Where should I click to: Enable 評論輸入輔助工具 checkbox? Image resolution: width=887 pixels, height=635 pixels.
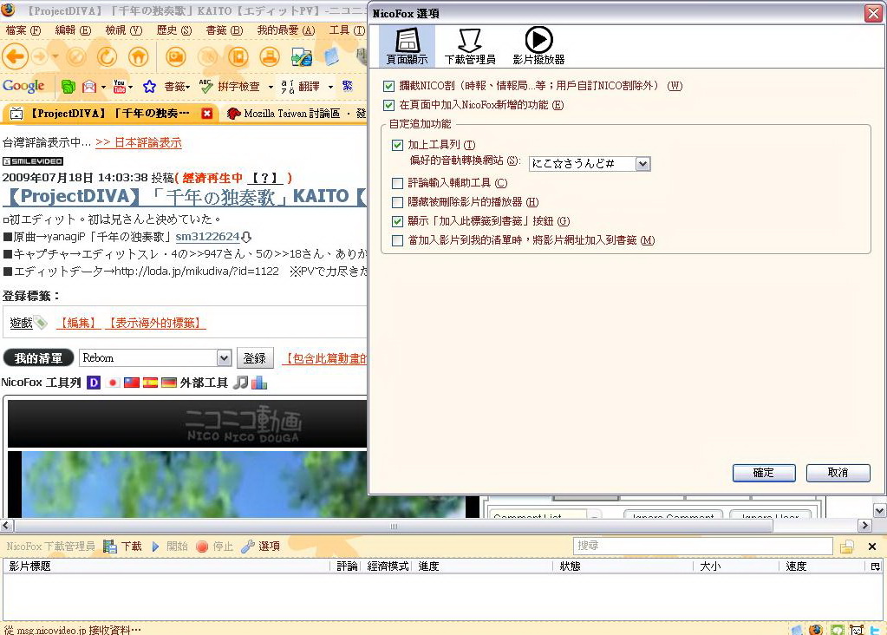click(398, 183)
